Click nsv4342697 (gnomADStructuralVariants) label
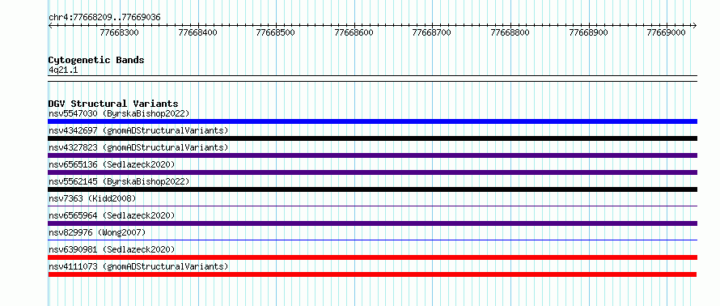The image size is (720, 306). [138, 130]
